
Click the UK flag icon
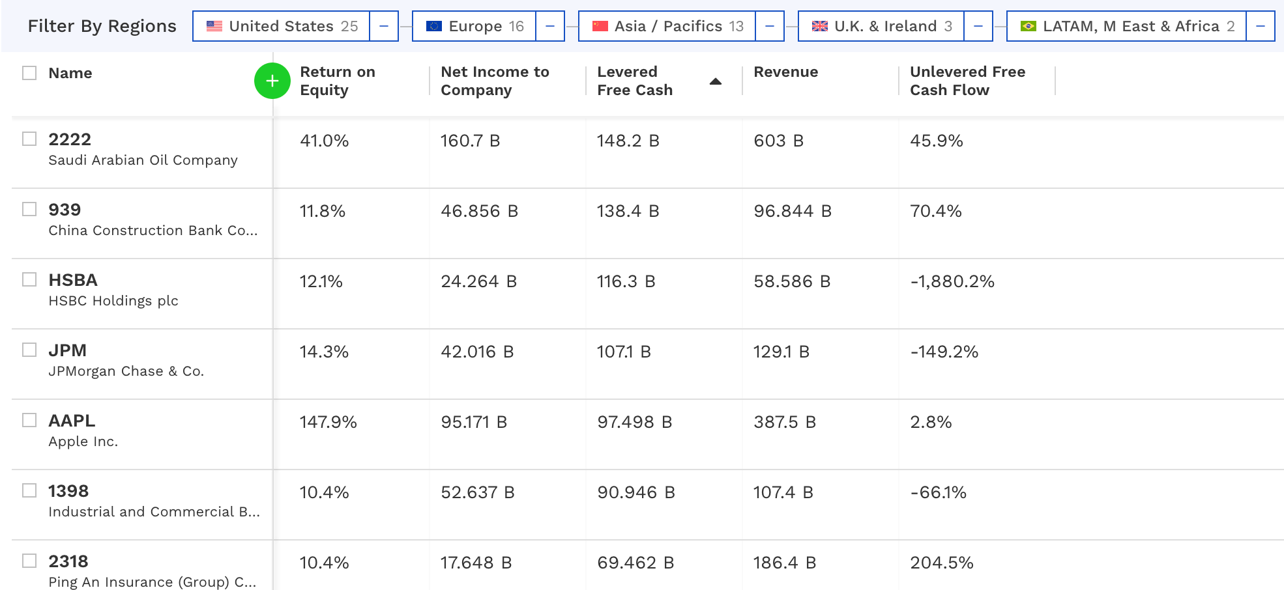pyautogui.click(x=820, y=26)
